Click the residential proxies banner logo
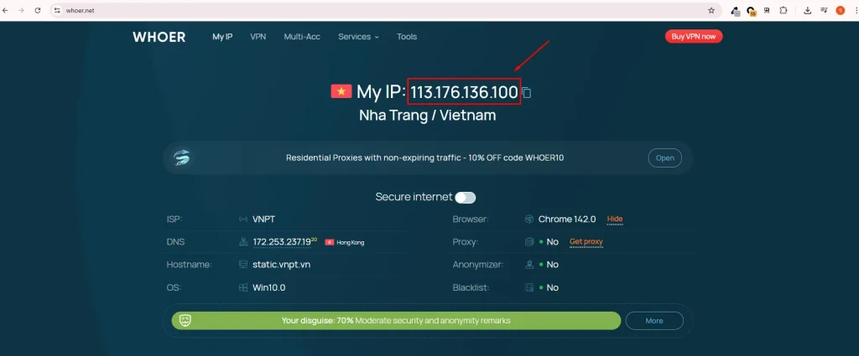Screen dimensions: 859x356 tap(182, 157)
